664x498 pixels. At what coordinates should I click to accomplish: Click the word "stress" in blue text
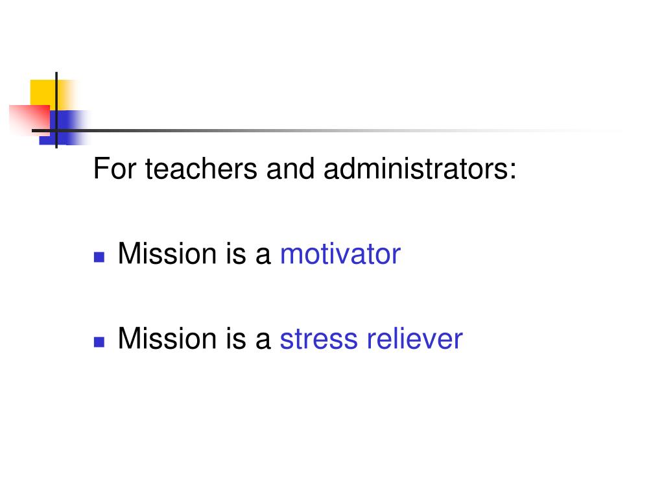point(318,339)
